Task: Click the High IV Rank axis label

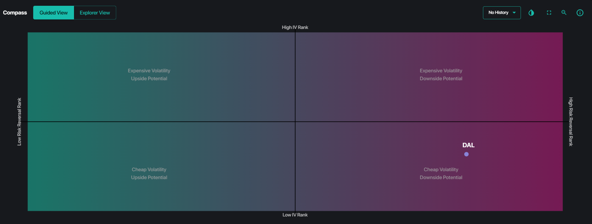Action: click(295, 27)
